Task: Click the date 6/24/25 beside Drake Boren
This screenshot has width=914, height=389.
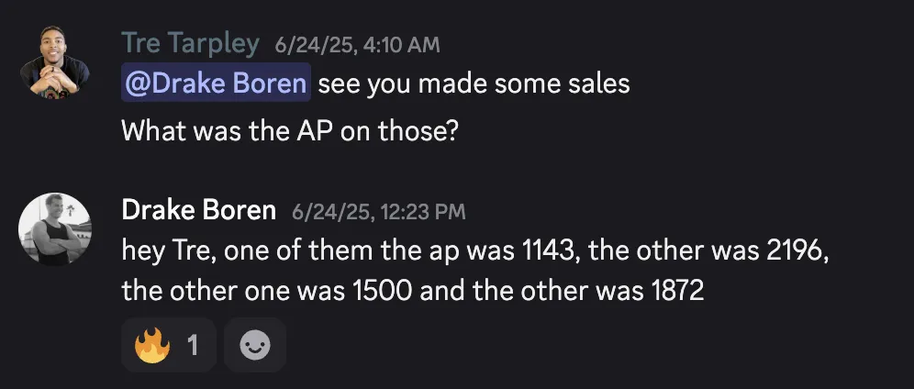Action: [x=331, y=212]
